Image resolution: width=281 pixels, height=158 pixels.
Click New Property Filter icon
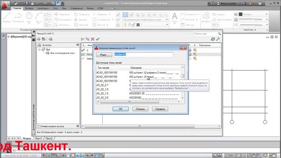click(x=39, y=39)
